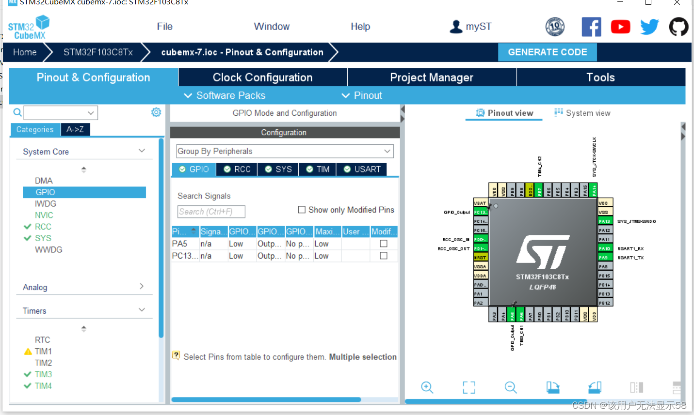The width and height of the screenshot is (694, 415).
Task: Open the Facebook icon link
Action: click(591, 27)
